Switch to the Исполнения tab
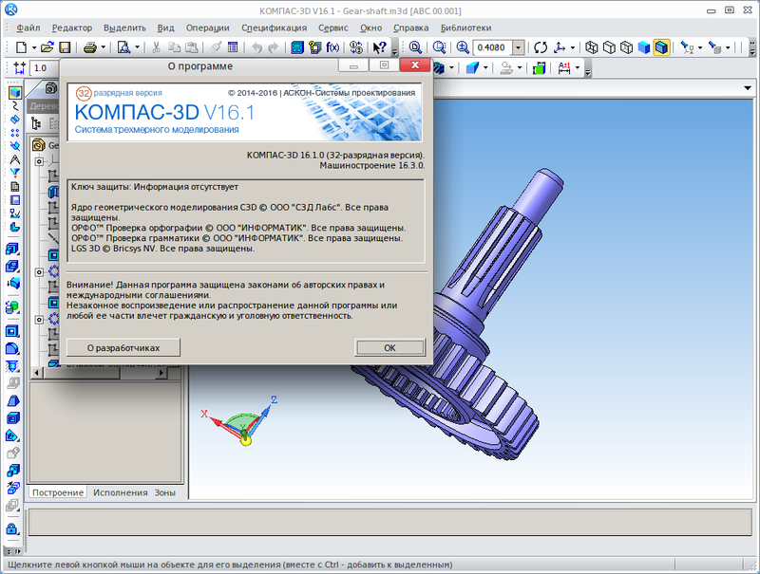 (121, 492)
